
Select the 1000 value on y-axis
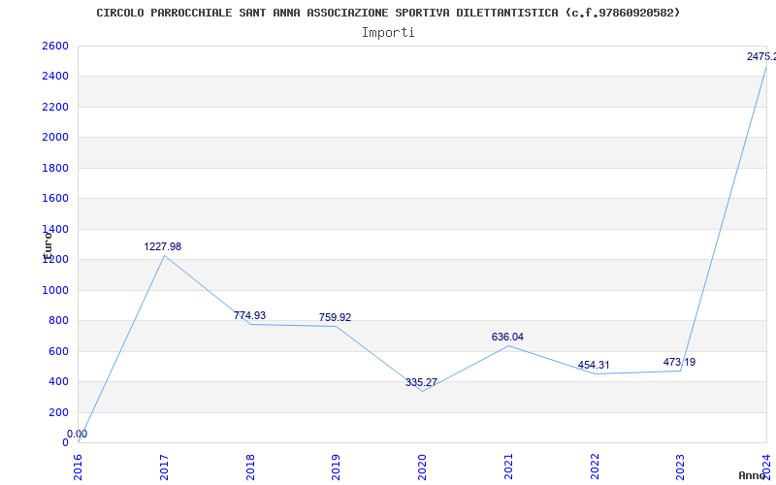tap(55, 290)
